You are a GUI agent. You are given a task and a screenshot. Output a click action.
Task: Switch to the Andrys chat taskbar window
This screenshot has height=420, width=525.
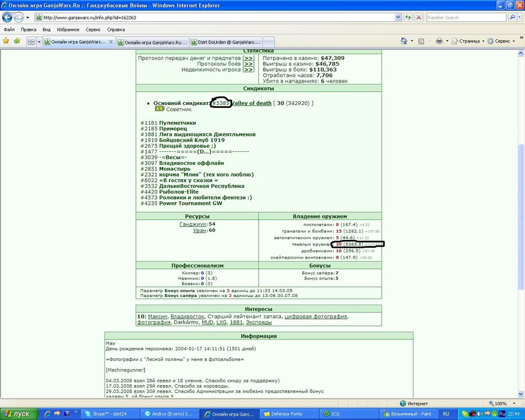tap(169, 414)
